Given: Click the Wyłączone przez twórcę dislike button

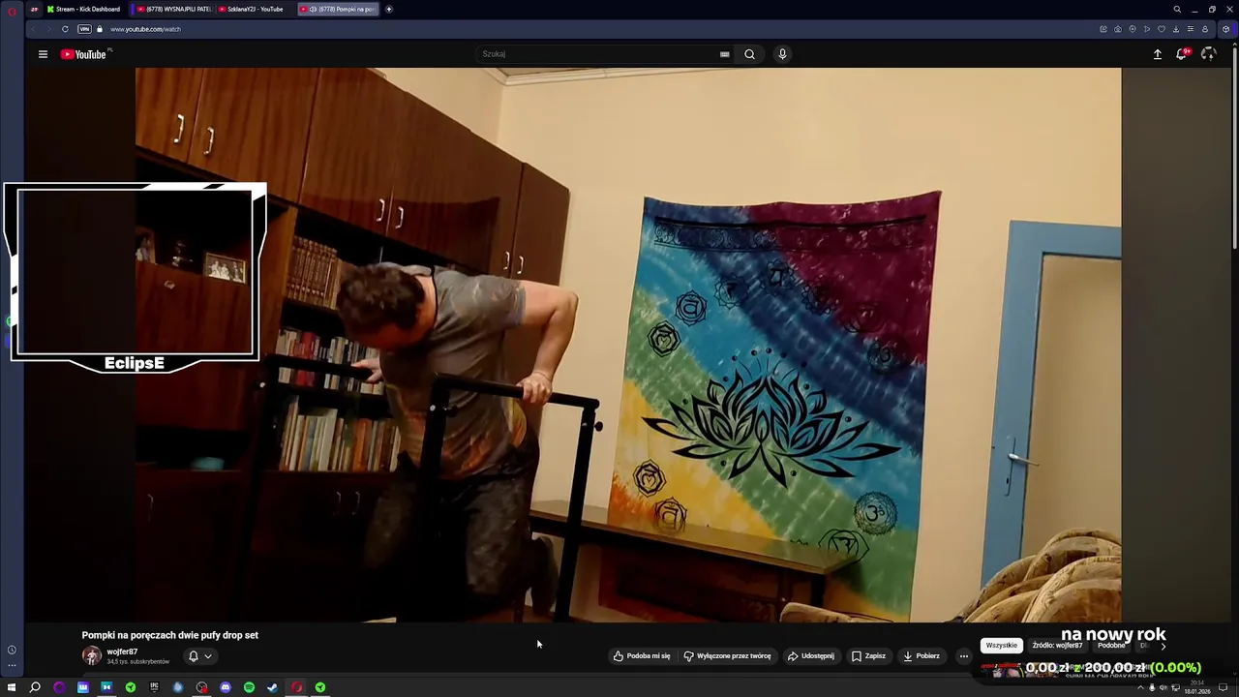Looking at the screenshot, I should (727, 655).
